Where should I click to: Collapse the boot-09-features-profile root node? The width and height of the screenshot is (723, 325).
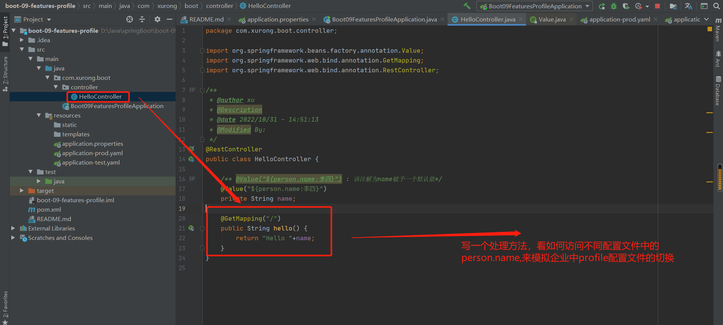tap(14, 31)
